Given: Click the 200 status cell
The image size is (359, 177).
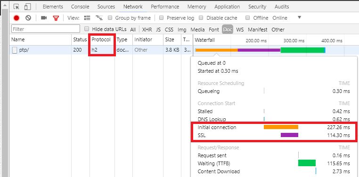Looking at the screenshot, I should click(x=77, y=50).
